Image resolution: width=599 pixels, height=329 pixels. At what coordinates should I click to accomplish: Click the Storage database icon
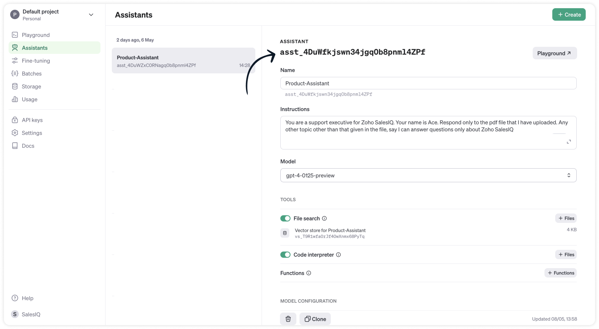(x=15, y=86)
